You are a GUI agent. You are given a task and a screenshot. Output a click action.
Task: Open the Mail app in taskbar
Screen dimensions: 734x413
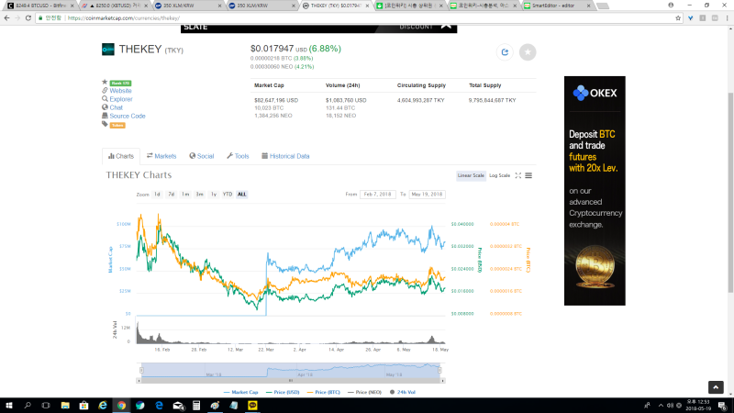(178, 406)
